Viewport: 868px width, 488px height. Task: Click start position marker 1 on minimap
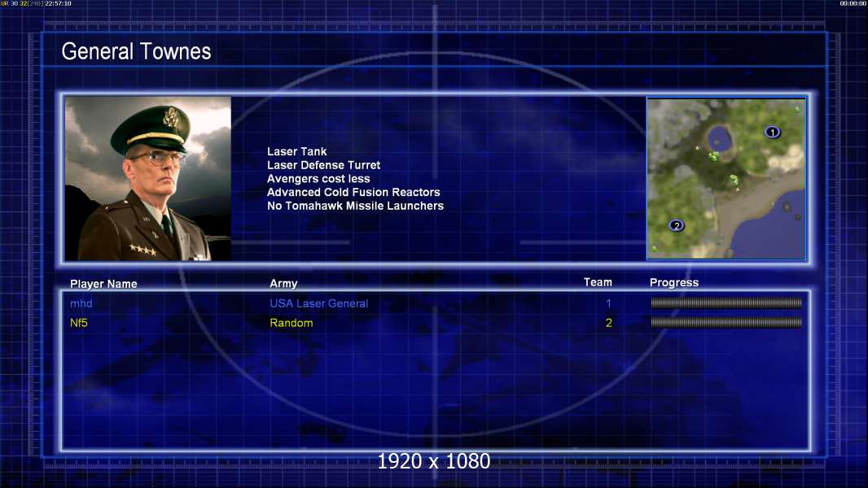pyautogui.click(x=772, y=132)
